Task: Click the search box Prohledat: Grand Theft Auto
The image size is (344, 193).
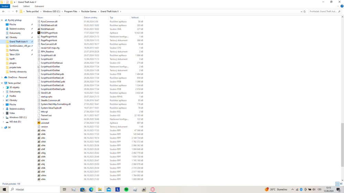Action: 325,11
